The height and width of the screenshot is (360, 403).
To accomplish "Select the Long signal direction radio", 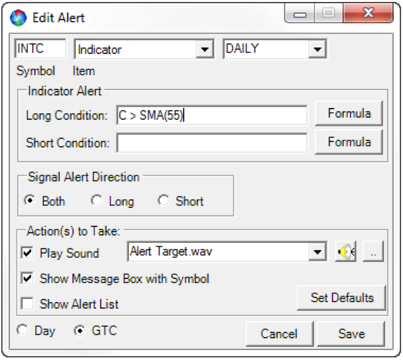I will coord(97,201).
